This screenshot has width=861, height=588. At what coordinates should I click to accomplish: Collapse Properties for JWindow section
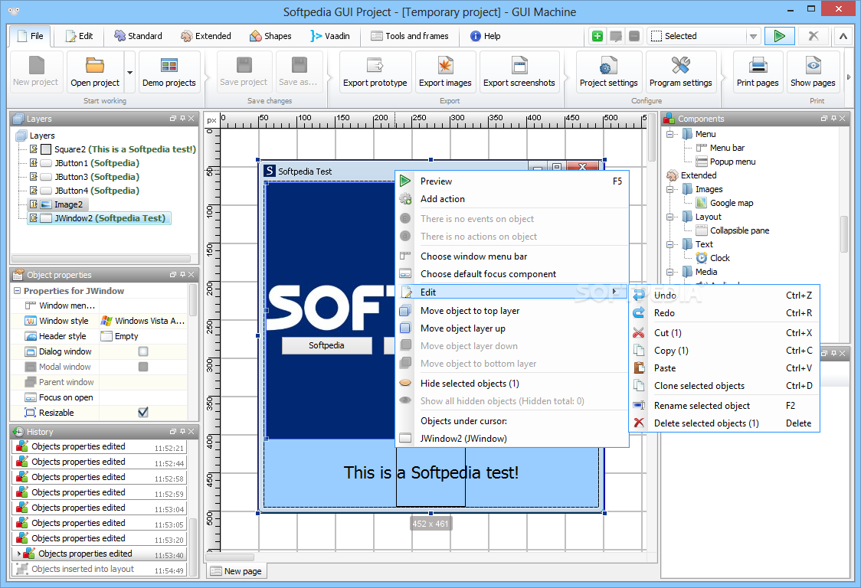(x=17, y=290)
